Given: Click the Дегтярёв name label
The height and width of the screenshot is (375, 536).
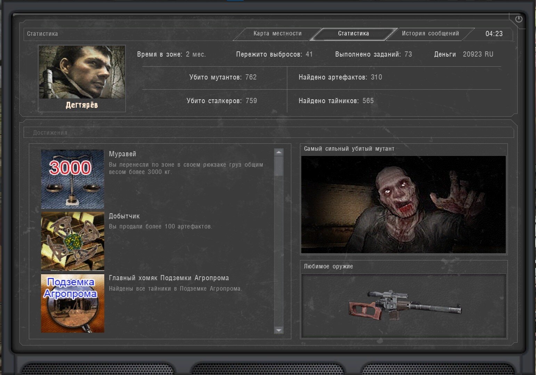Looking at the screenshot, I should pyautogui.click(x=82, y=105).
